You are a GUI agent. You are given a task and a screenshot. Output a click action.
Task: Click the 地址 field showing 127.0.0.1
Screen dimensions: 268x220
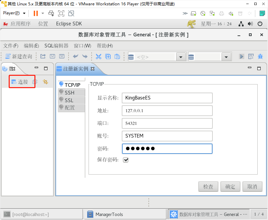(x=167, y=111)
